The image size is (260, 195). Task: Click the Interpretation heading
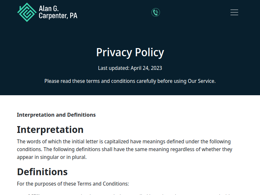click(x=50, y=129)
